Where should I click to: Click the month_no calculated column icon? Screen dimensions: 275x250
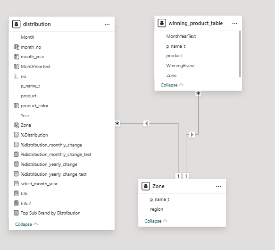tap(17, 47)
